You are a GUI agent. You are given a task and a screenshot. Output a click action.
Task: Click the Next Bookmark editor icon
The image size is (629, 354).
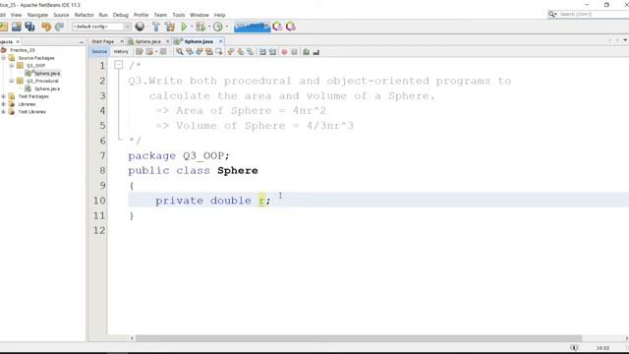(x=241, y=52)
